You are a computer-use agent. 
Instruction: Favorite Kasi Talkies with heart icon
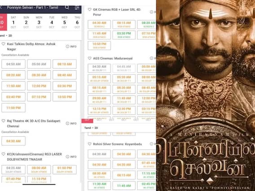pos(4,44)
